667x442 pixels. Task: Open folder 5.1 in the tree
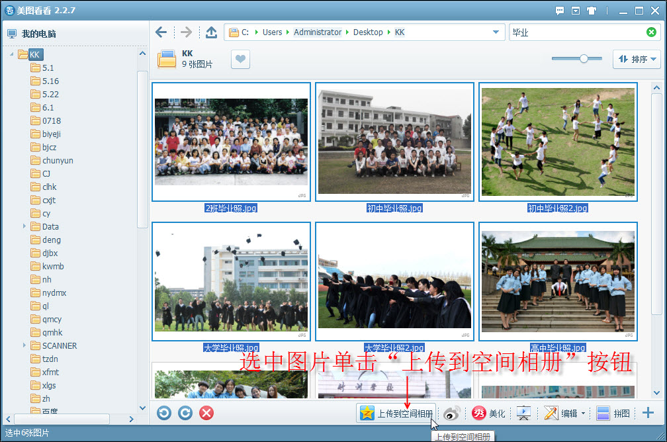[x=42, y=67]
